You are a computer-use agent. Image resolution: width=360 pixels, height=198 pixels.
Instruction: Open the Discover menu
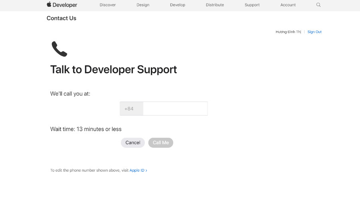point(107,5)
